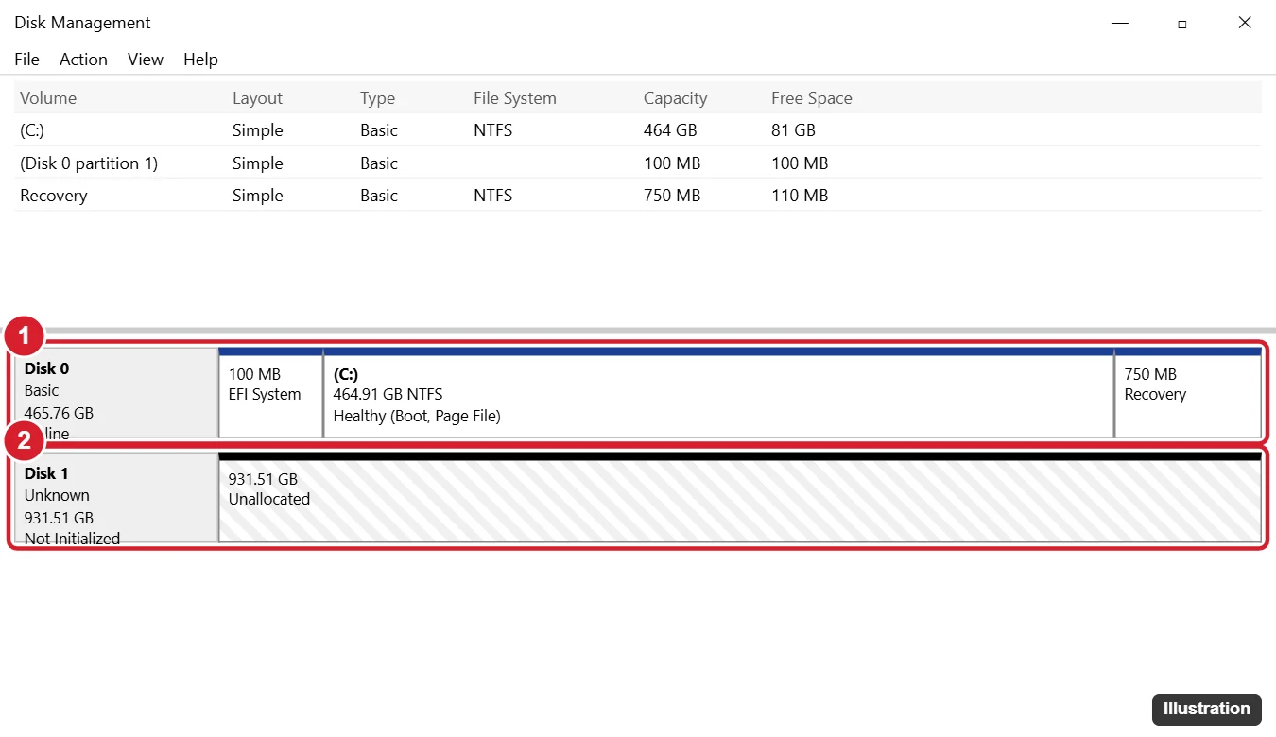This screenshot has height=737, width=1276.
Task: Click the 464 GB capacity cell
Action: pos(670,130)
